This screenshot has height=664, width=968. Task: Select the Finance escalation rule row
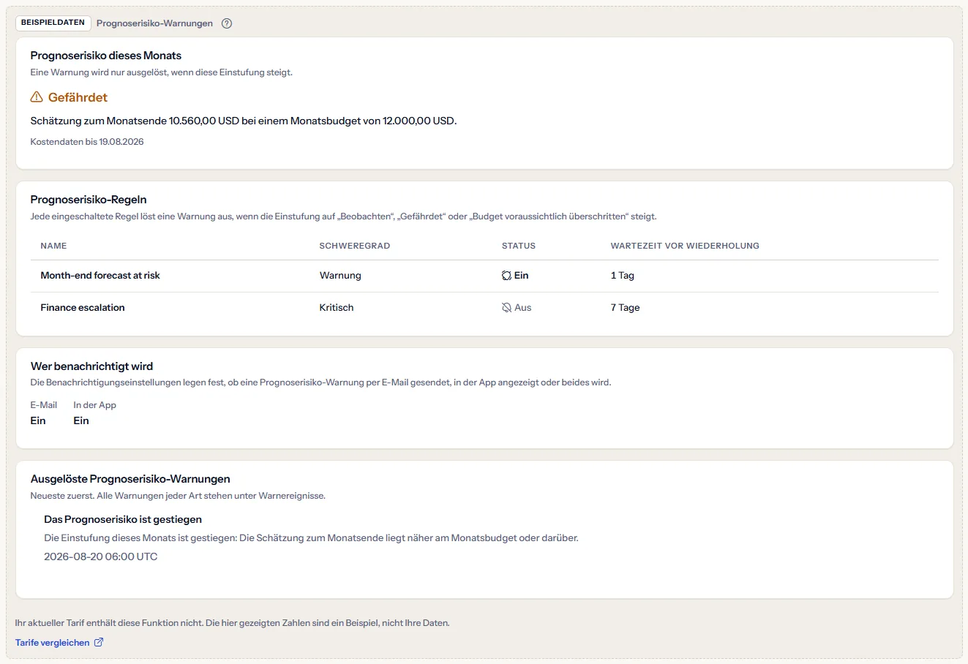[484, 308]
